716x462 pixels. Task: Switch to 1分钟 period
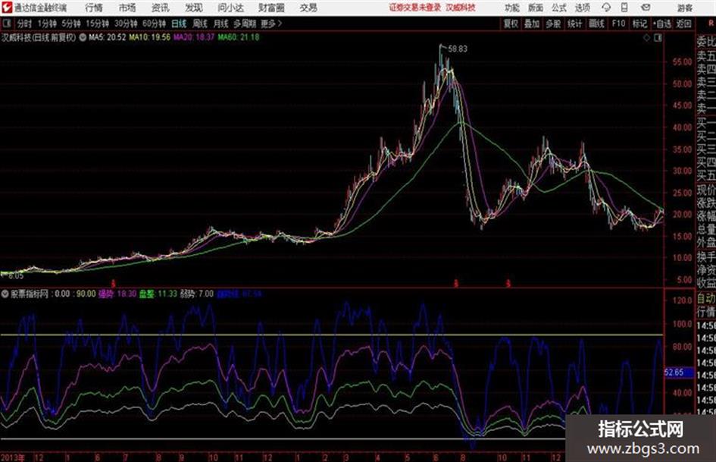tap(46, 24)
